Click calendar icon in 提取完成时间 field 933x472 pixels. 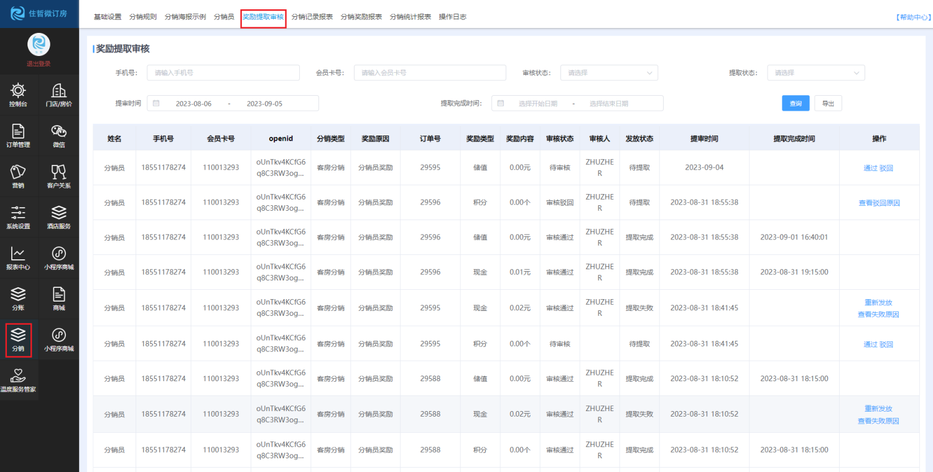[501, 103]
